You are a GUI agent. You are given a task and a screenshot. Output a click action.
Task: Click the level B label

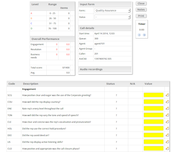point(31,18)
